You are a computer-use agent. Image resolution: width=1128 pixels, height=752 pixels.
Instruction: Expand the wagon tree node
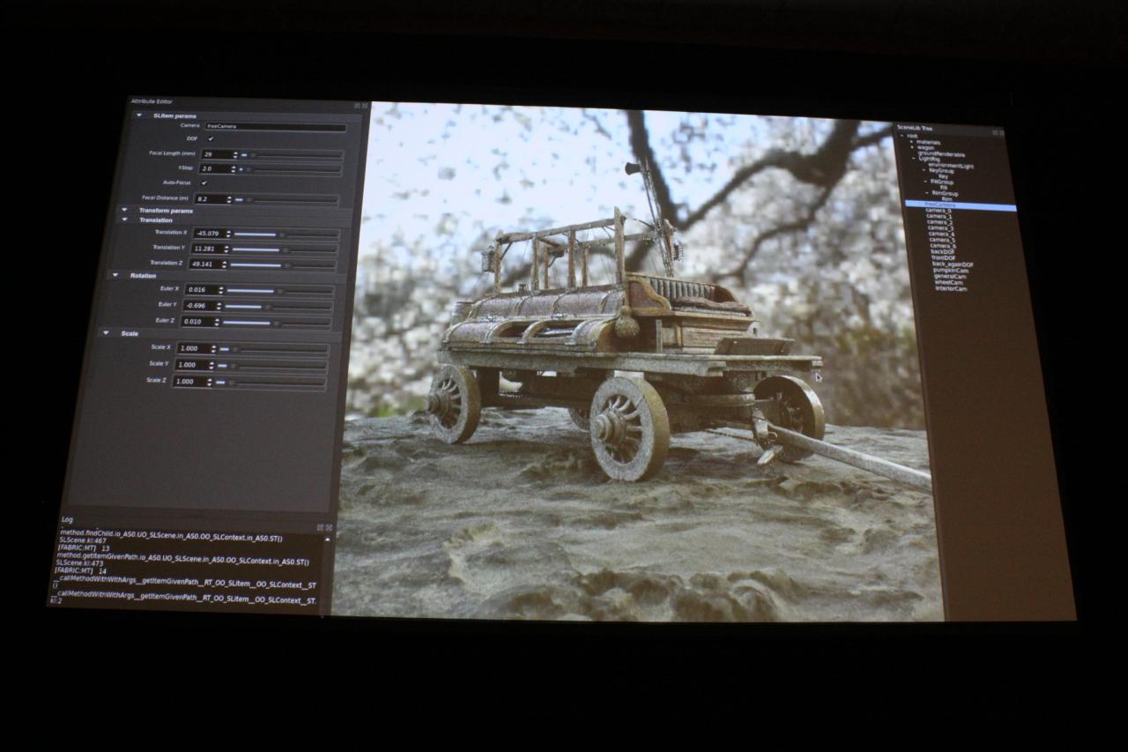912,147
